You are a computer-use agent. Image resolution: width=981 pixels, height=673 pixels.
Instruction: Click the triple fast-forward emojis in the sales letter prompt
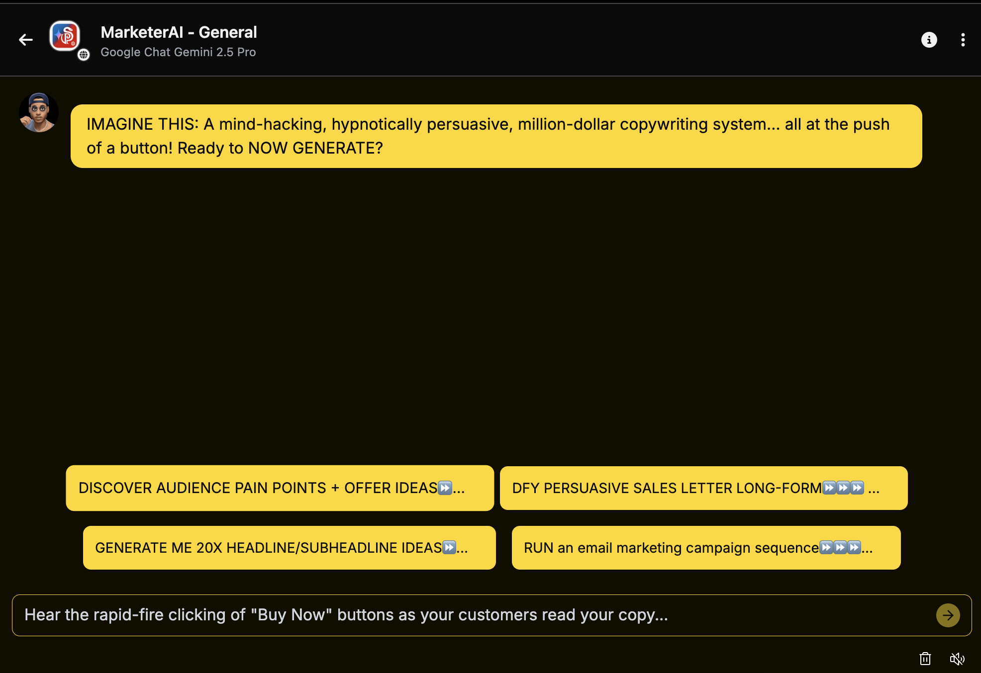[843, 488]
